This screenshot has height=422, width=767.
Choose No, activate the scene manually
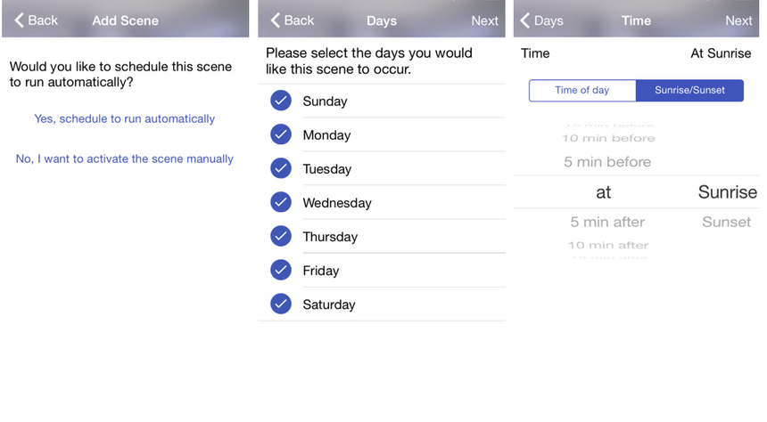pos(124,158)
